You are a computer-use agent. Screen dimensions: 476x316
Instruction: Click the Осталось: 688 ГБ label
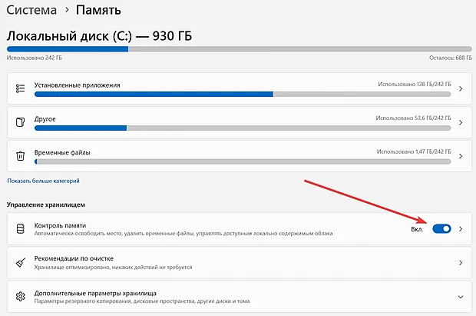451,58
